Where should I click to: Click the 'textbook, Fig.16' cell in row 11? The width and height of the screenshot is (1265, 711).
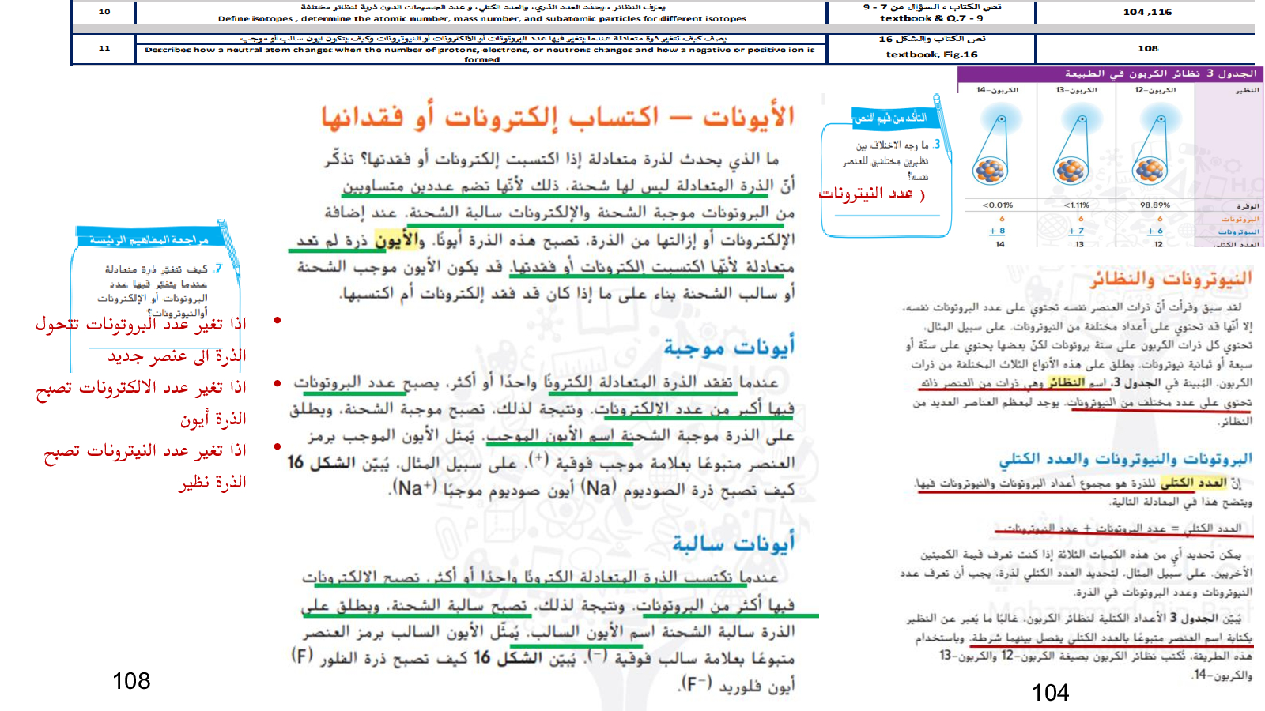931,55
